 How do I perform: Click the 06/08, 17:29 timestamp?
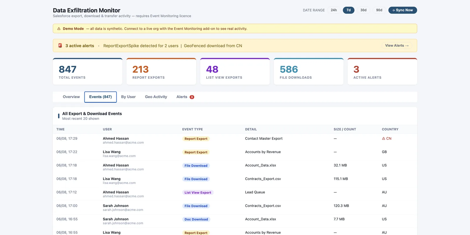67,139
